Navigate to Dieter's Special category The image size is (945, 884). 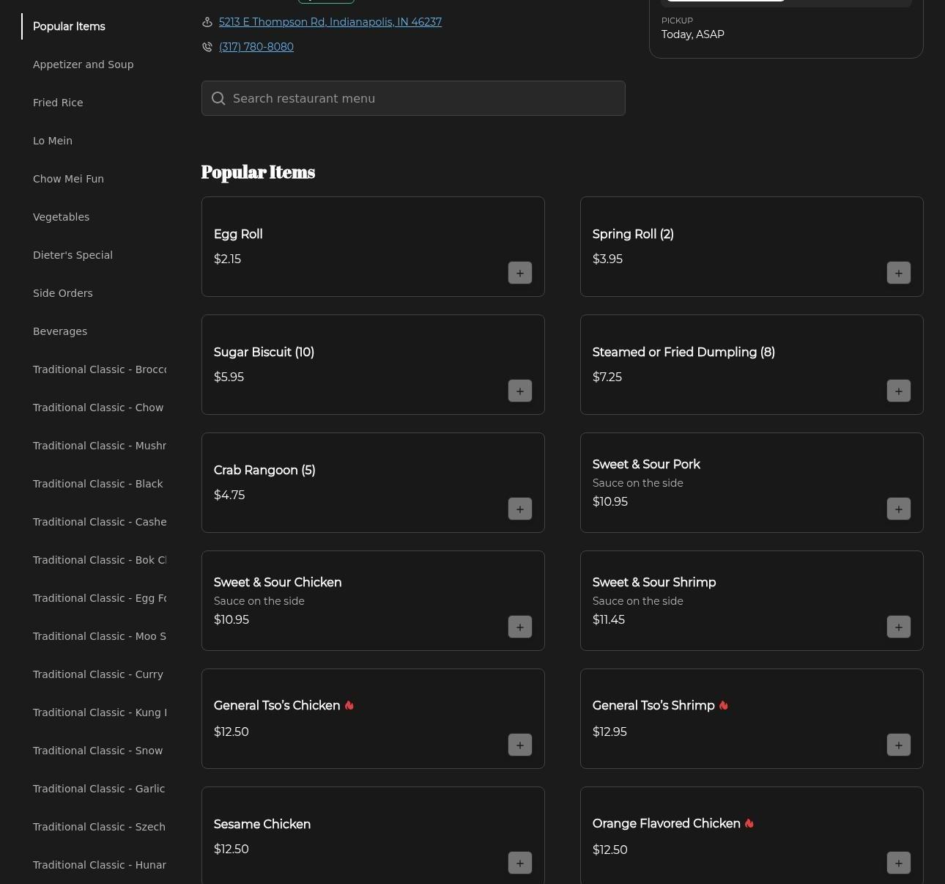pos(73,255)
